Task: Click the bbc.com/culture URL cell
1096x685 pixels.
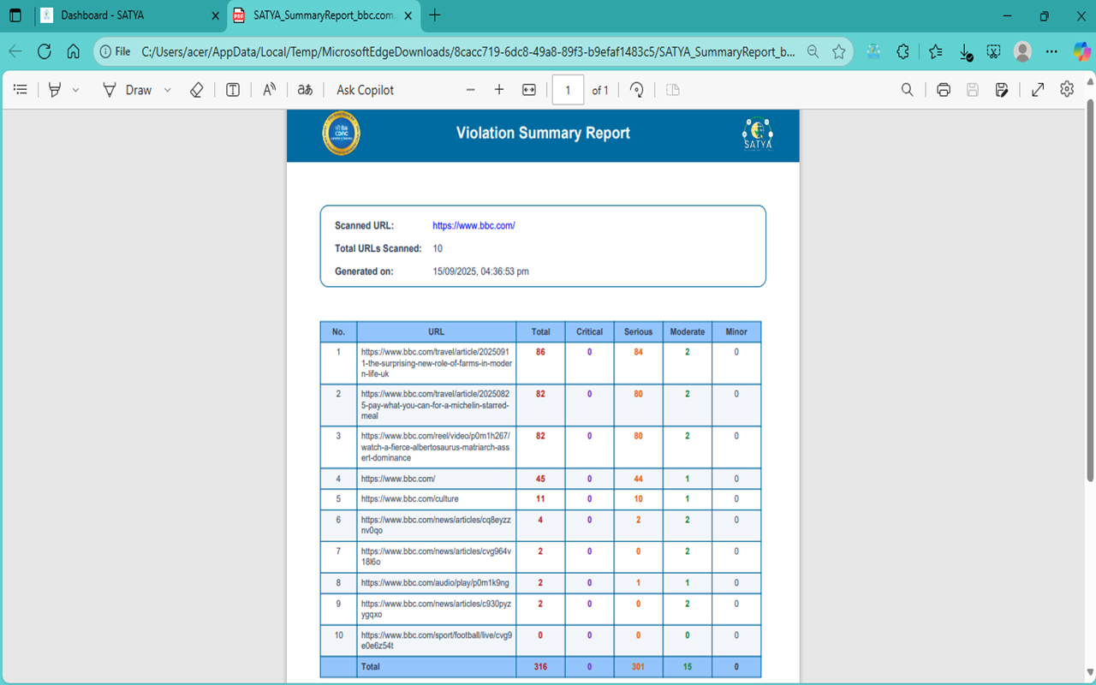Action: click(x=437, y=499)
